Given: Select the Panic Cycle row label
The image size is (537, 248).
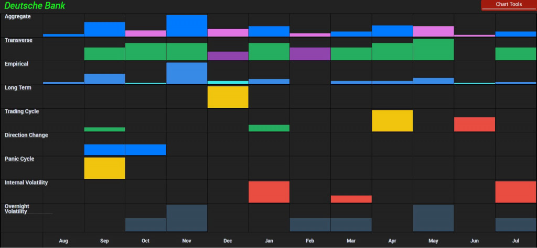Looking at the screenshot, I should [19, 159].
